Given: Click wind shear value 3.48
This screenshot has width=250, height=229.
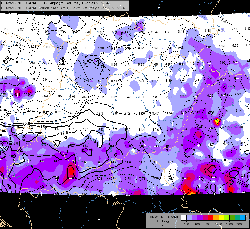Looking at the screenshot, I should [181, 32].
